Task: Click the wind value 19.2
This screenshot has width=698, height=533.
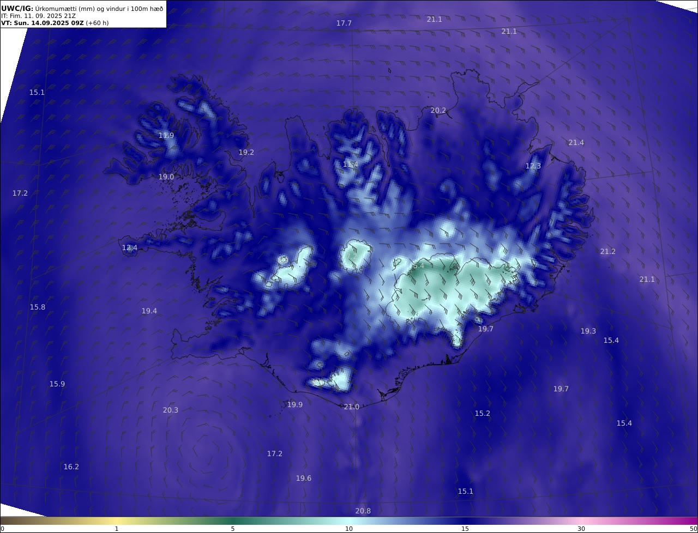Action: [x=246, y=153]
